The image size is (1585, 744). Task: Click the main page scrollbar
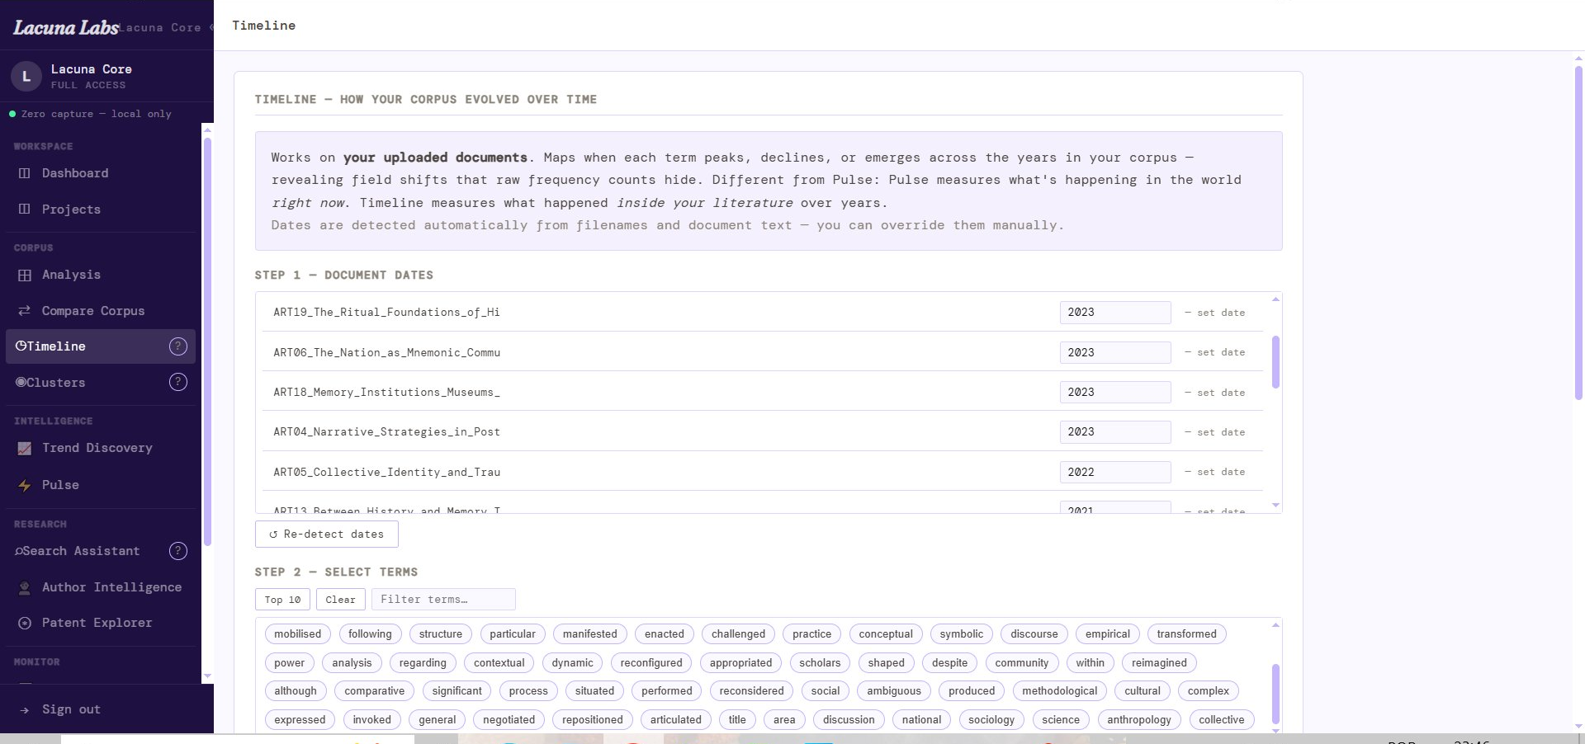tap(1579, 233)
